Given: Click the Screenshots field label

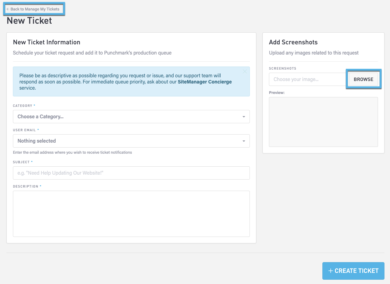Looking at the screenshot, I should tap(282, 69).
